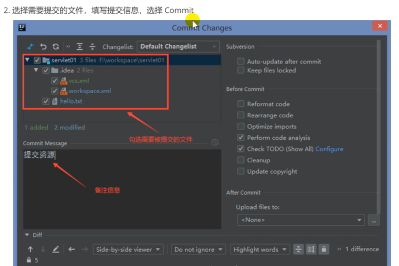Click the Collapse All icon
Screen dimensions: 399x266
[92, 46]
